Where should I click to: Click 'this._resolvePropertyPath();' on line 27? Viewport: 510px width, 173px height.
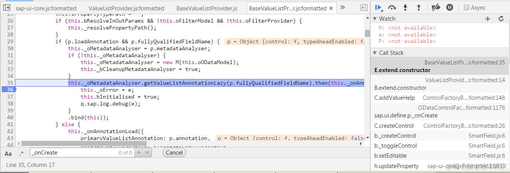click(x=112, y=28)
